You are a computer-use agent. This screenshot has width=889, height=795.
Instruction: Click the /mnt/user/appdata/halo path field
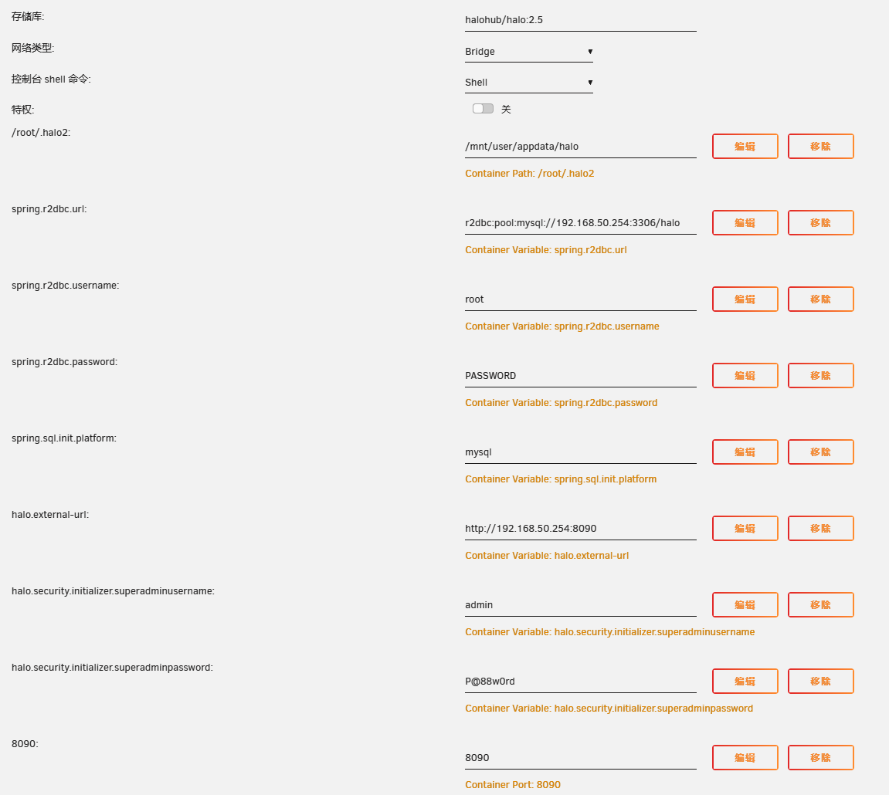coord(580,147)
